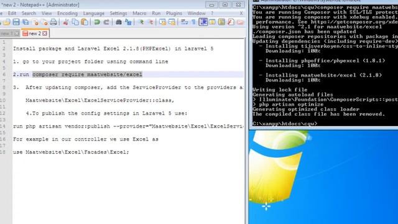This screenshot has height=224, width=398.
Task: Minimize the Notepad++ window
Action: (211, 5)
